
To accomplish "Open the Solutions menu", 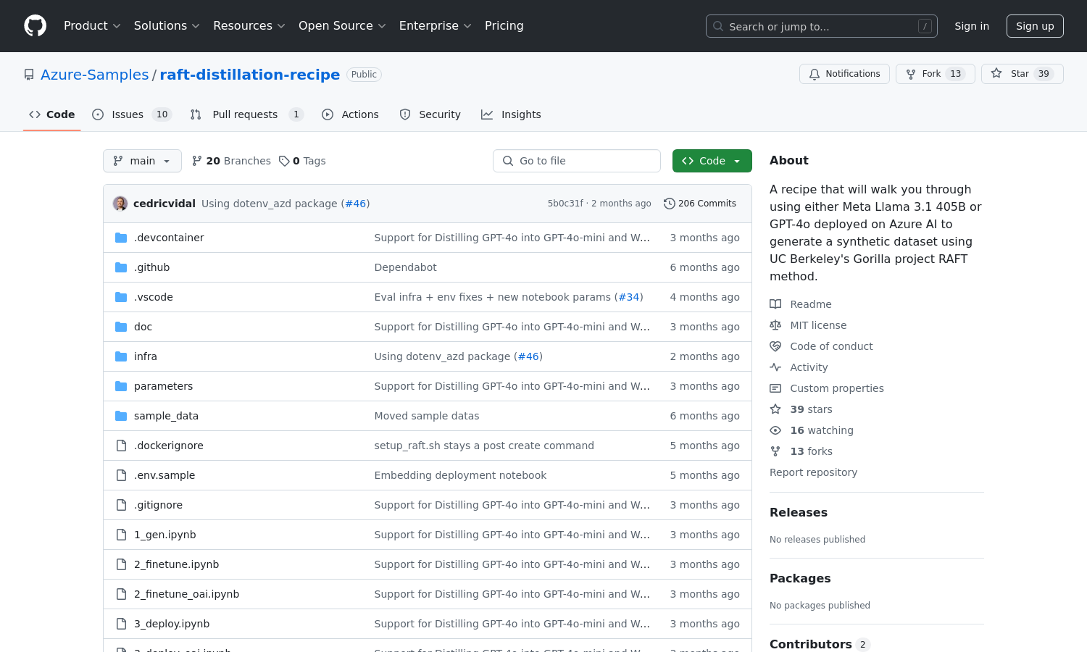I will 167,26.
